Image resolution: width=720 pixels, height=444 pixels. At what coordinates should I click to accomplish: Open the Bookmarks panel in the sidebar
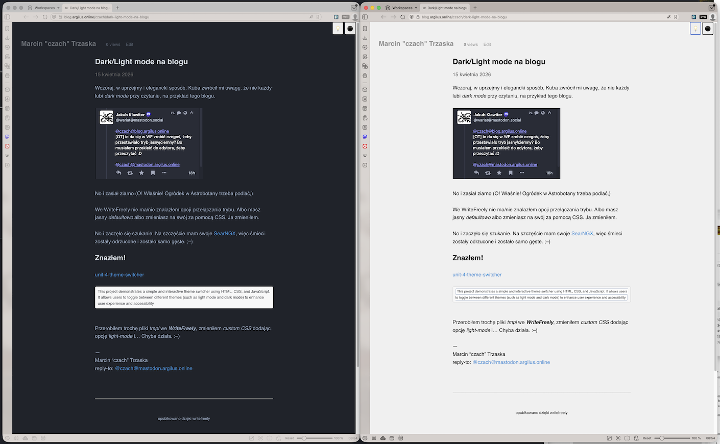(x=7, y=28)
